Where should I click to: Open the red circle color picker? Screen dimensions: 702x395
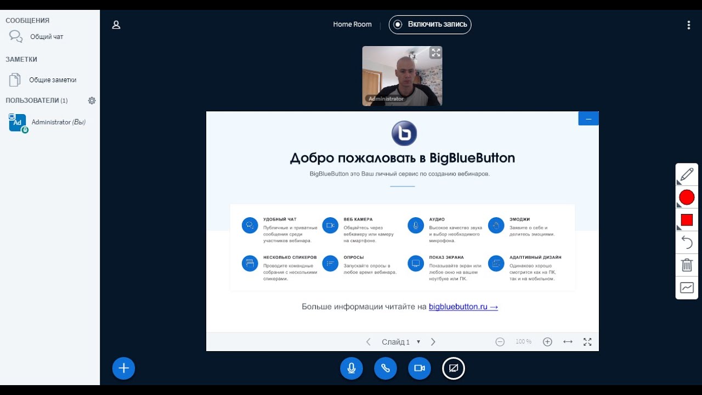click(687, 198)
